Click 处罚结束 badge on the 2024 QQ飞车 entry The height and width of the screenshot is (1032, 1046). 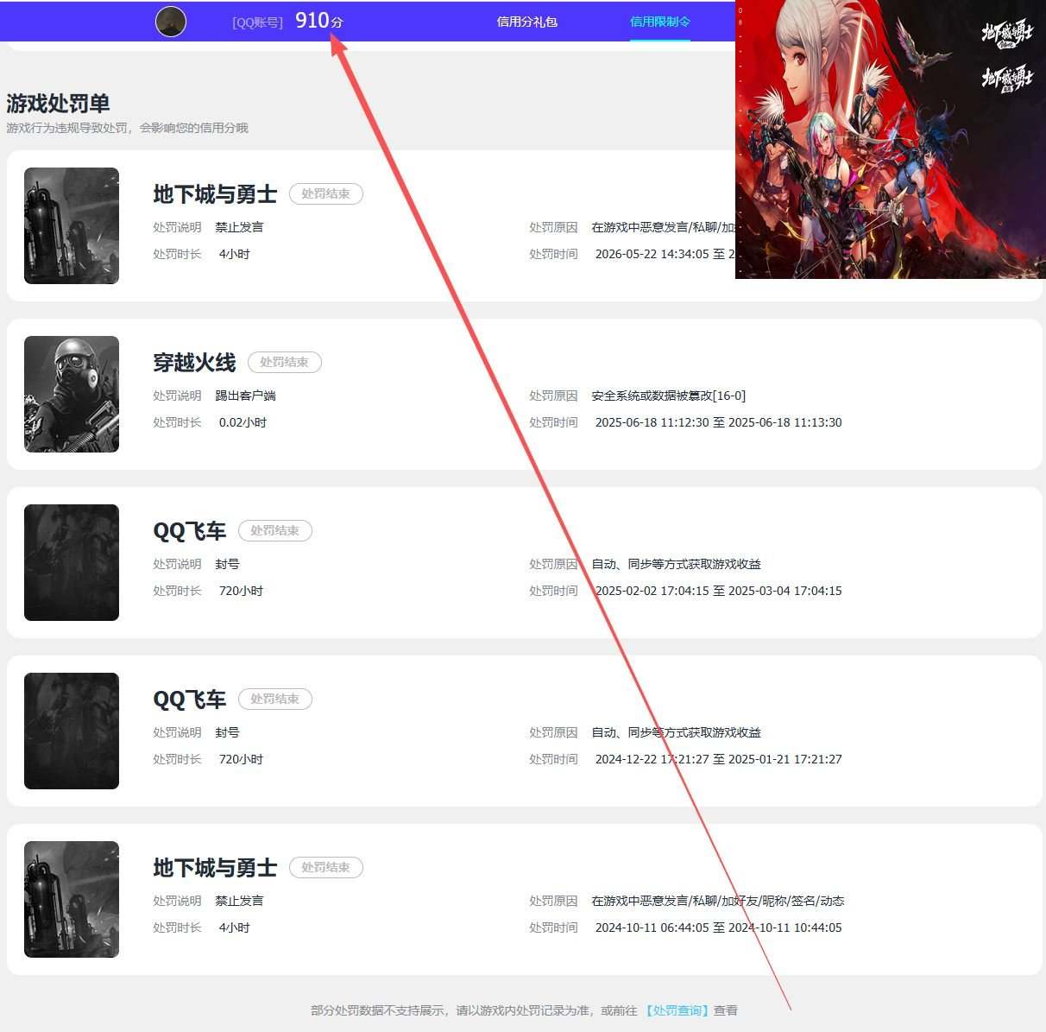pos(275,699)
